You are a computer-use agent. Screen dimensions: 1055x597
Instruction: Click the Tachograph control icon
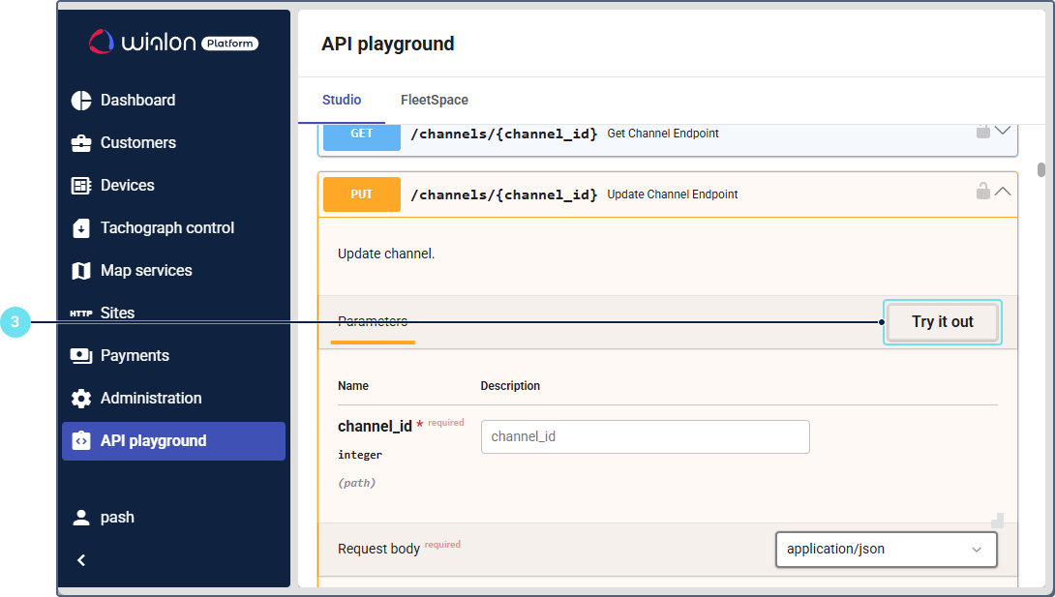[x=81, y=228]
